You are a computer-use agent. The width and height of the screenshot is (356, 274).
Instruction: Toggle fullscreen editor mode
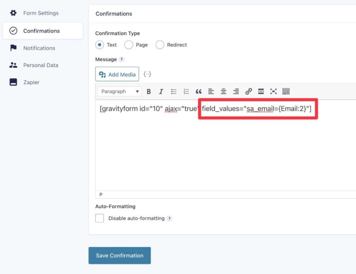click(x=273, y=92)
